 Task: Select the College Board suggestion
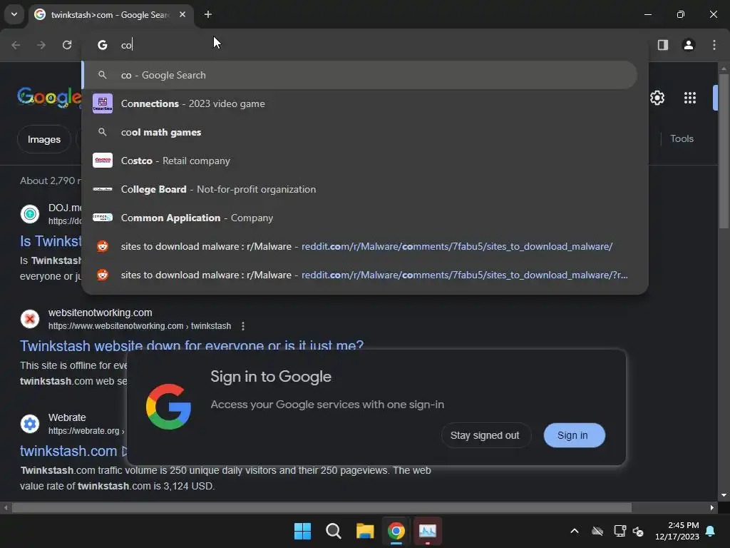(359, 189)
